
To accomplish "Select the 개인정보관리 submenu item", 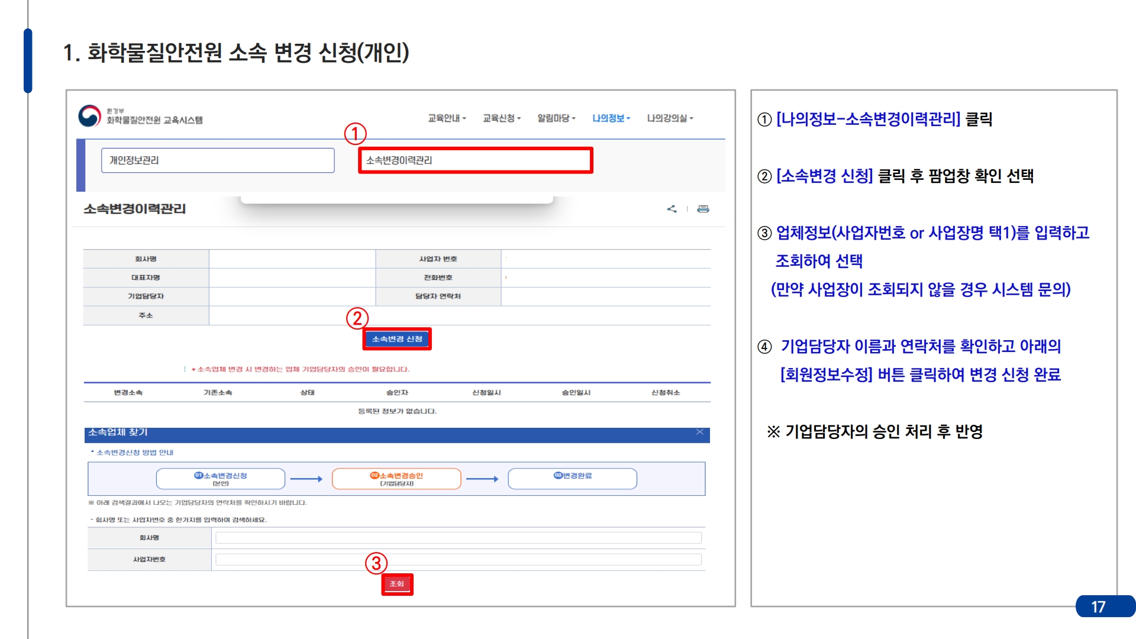I will point(218,160).
